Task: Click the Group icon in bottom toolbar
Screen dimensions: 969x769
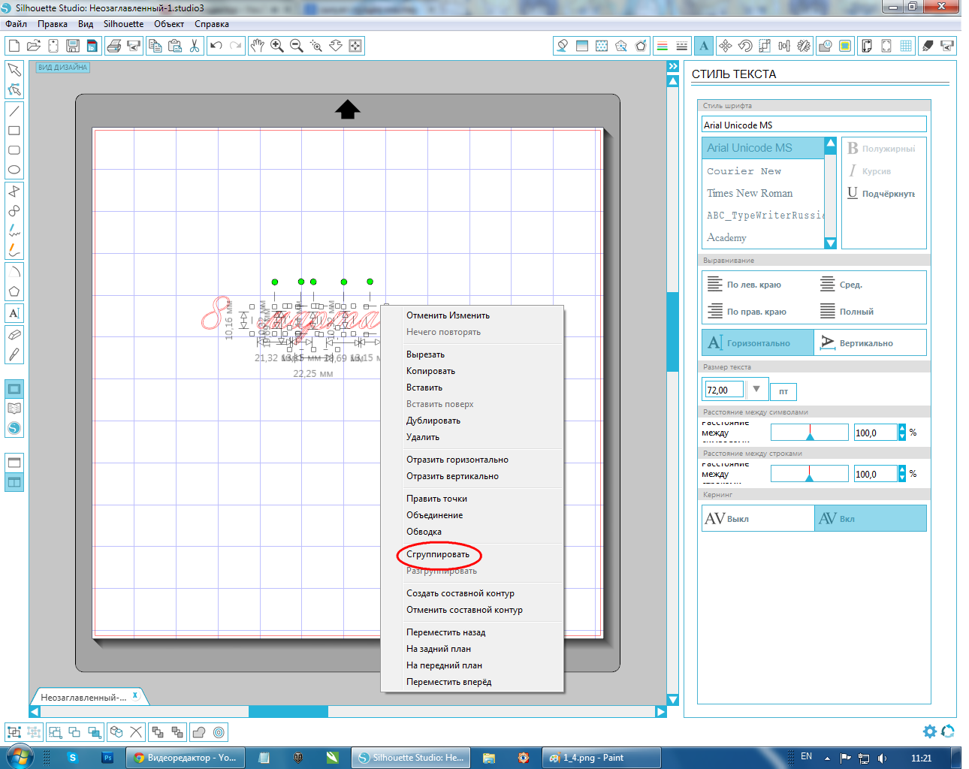Action: (x=14, y=732)
